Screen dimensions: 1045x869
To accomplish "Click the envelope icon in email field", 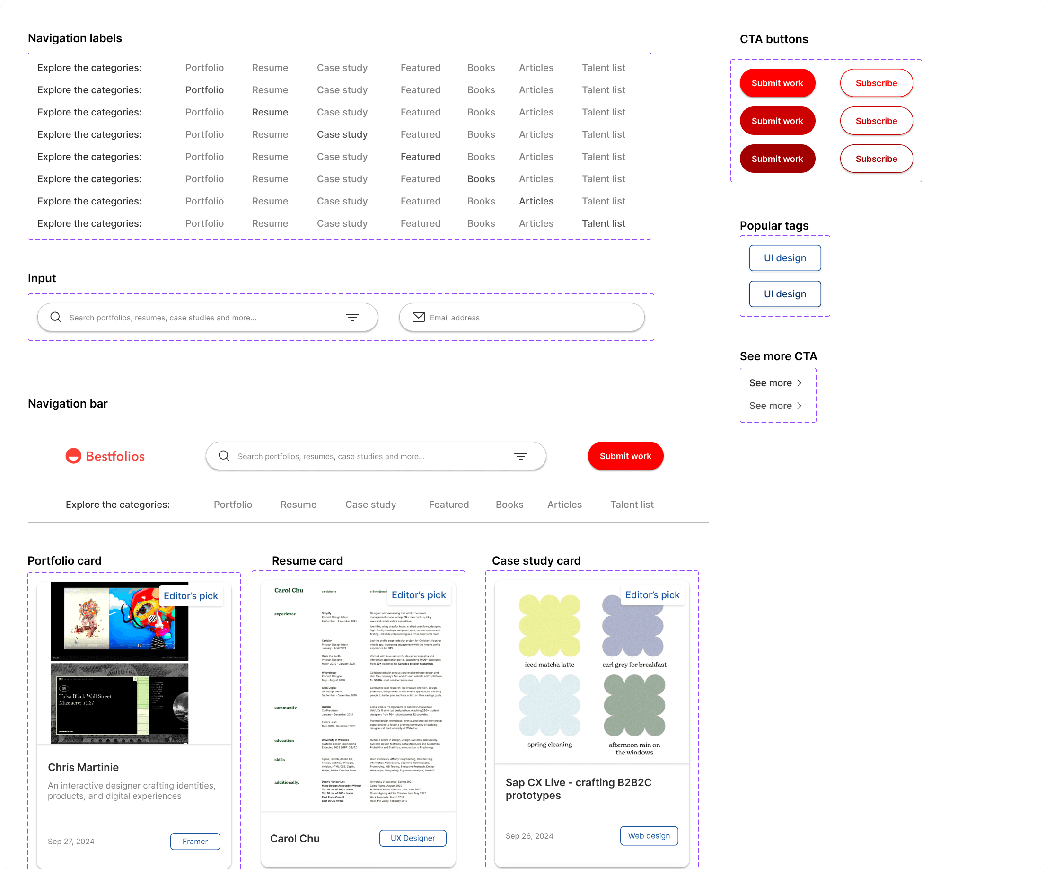I will 419,317.
